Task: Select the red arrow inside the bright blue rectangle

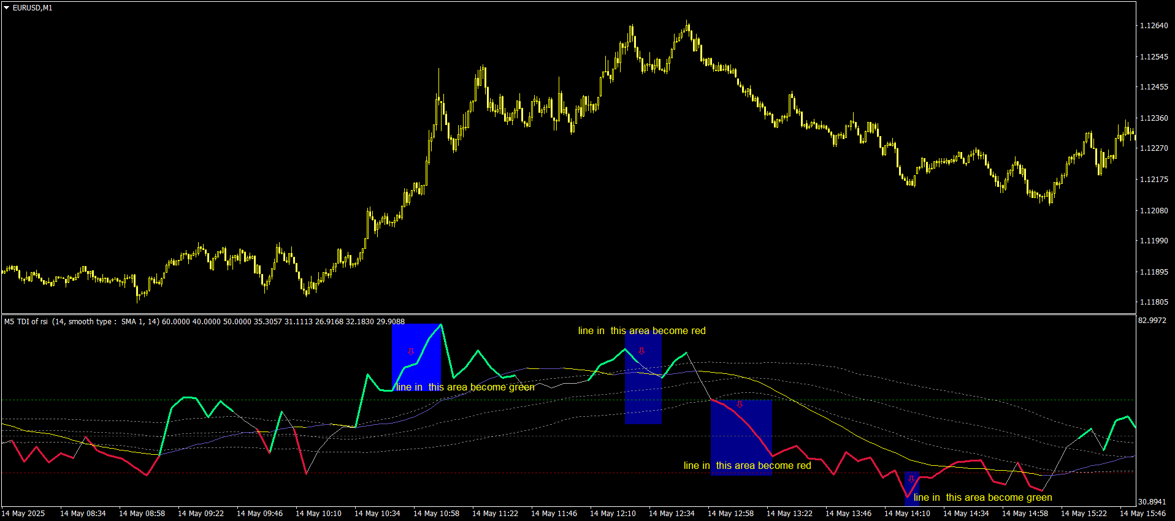Action: (411, 351)
